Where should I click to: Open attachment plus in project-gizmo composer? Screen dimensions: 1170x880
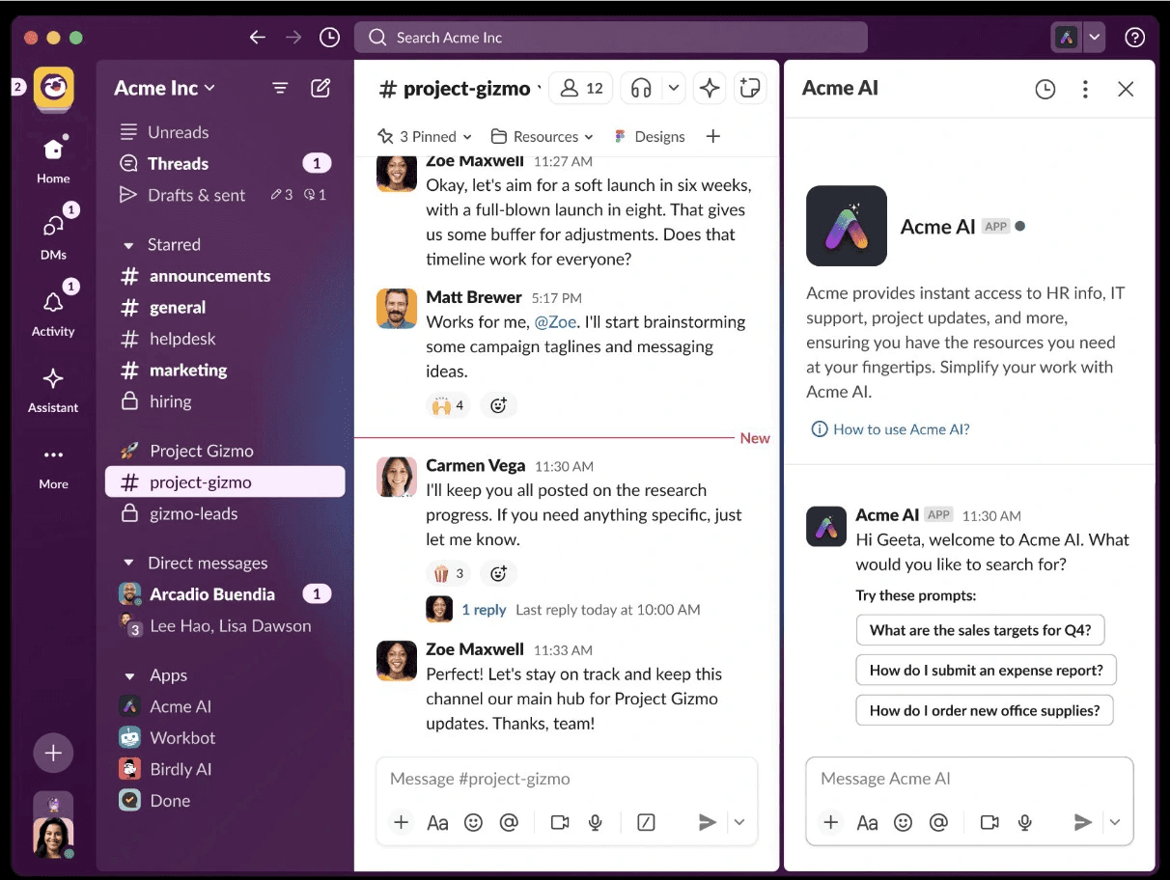(401, 822)
